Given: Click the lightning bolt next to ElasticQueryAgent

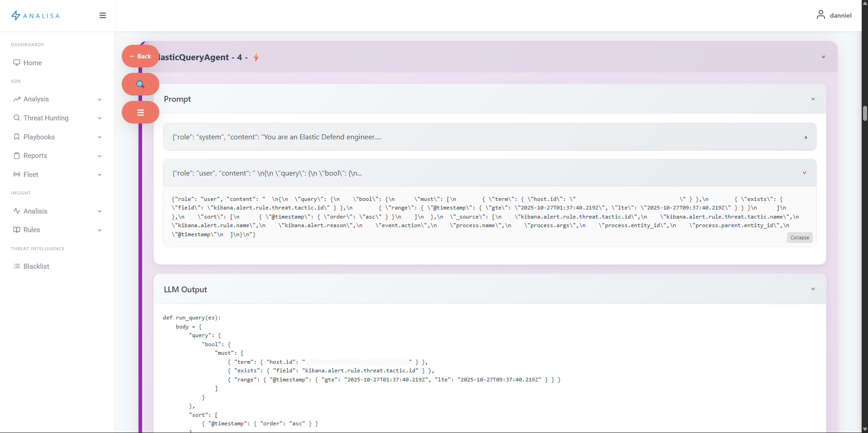Looking at the screenshot, I should point(256,57).
